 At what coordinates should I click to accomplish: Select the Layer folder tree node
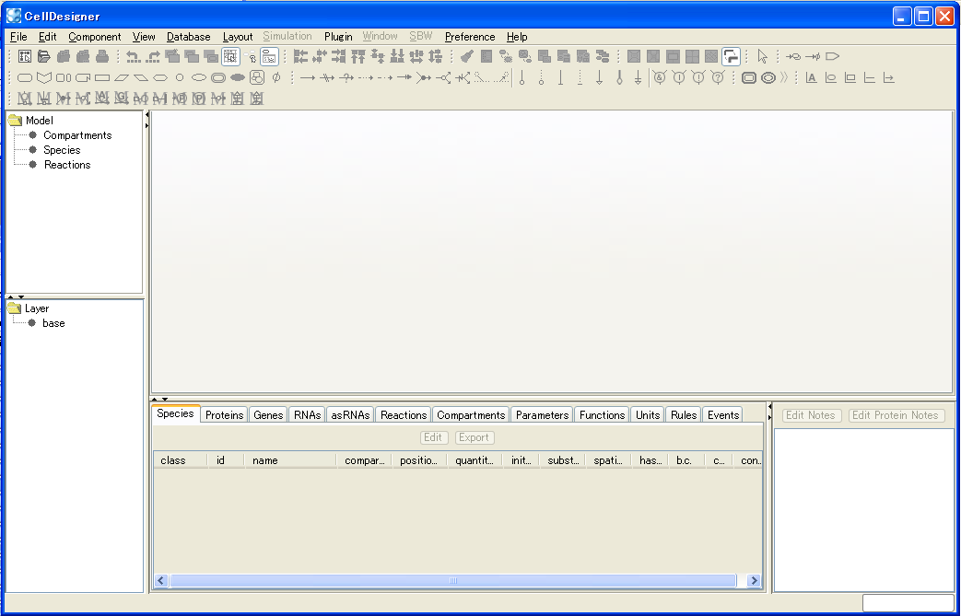coord(37,308)
